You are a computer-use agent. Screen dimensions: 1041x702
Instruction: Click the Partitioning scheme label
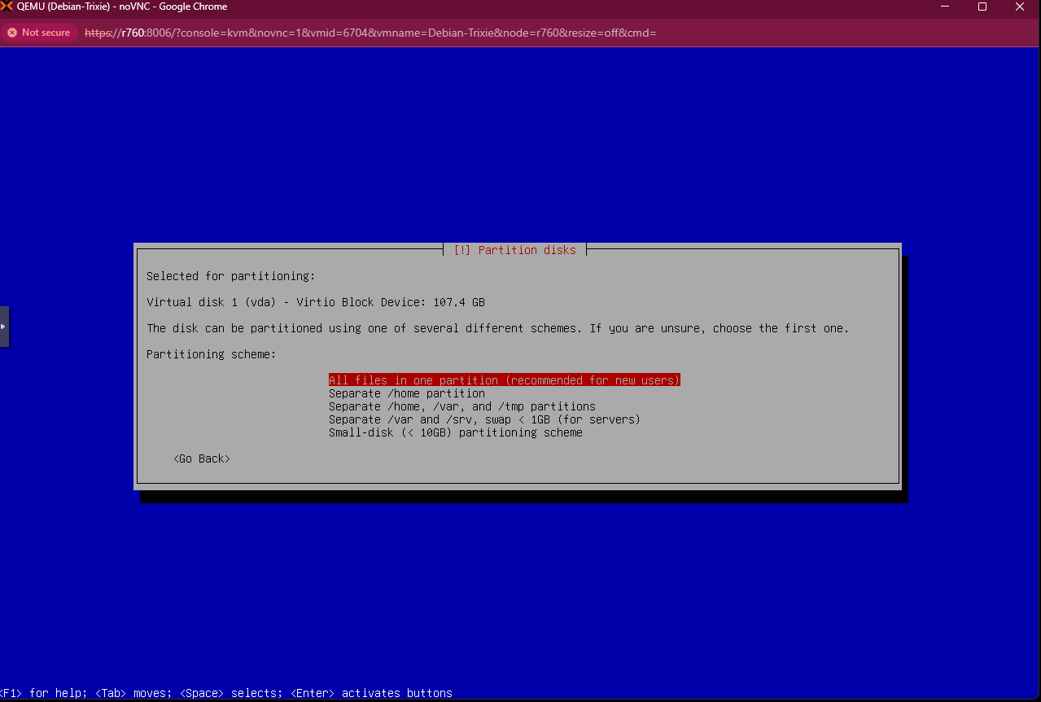pyautogui.click(x=211, y=354)
